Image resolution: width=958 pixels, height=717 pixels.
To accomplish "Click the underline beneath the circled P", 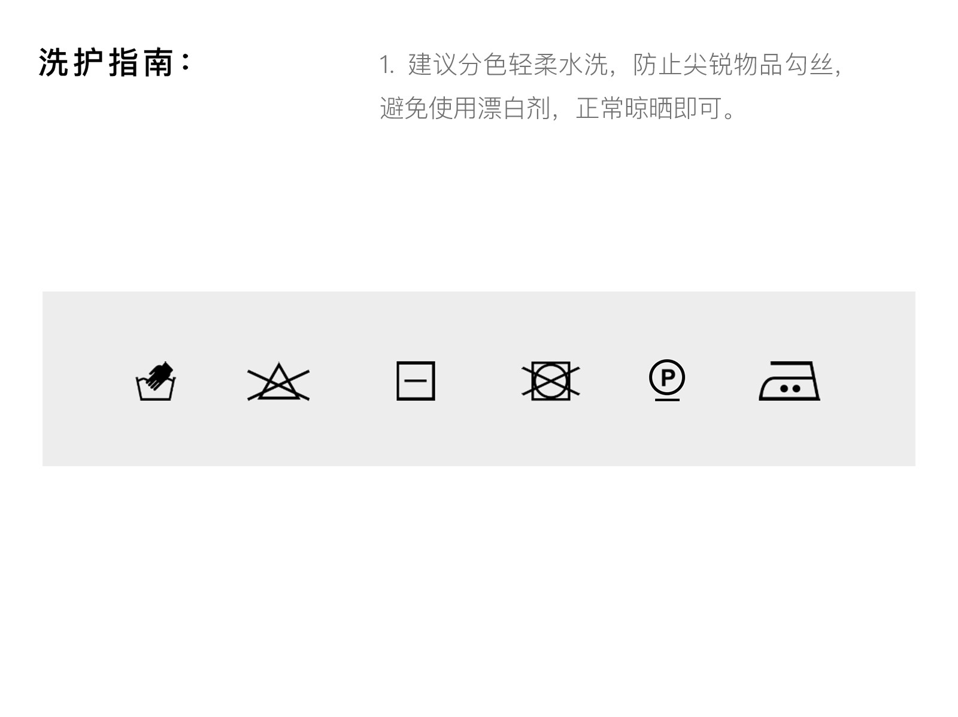I will coord(667,399).
